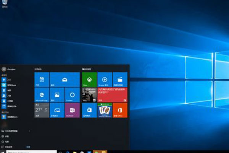The image size is (229, 153).
Task: Expand the File Explorer jump list arrow
Action: 30,130
